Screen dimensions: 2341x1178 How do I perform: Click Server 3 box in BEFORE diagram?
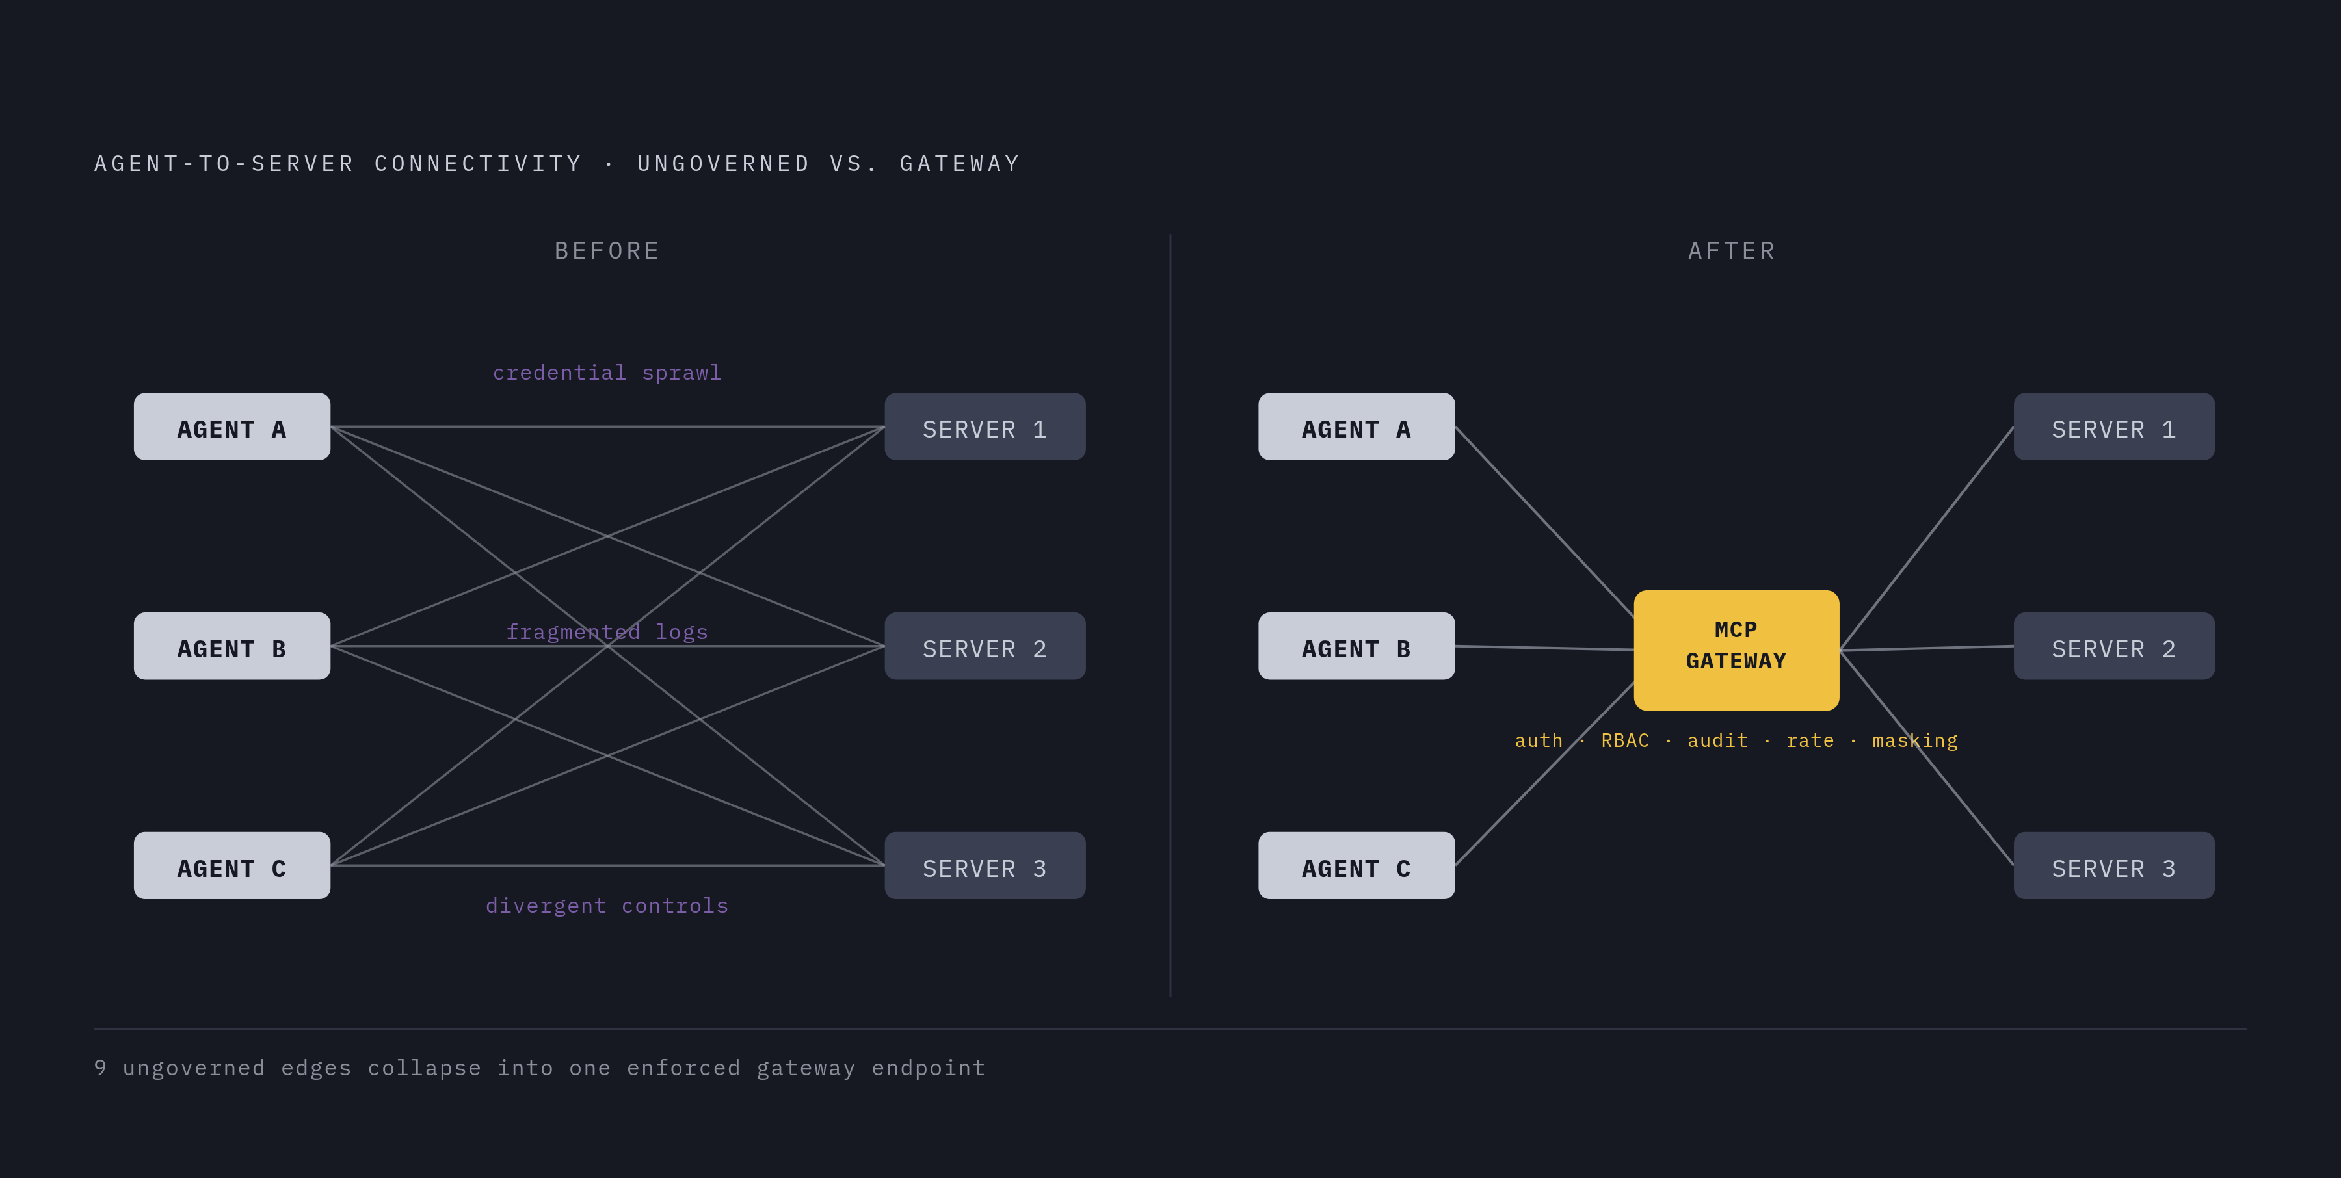pyautogui.click(x=985, y=867)
